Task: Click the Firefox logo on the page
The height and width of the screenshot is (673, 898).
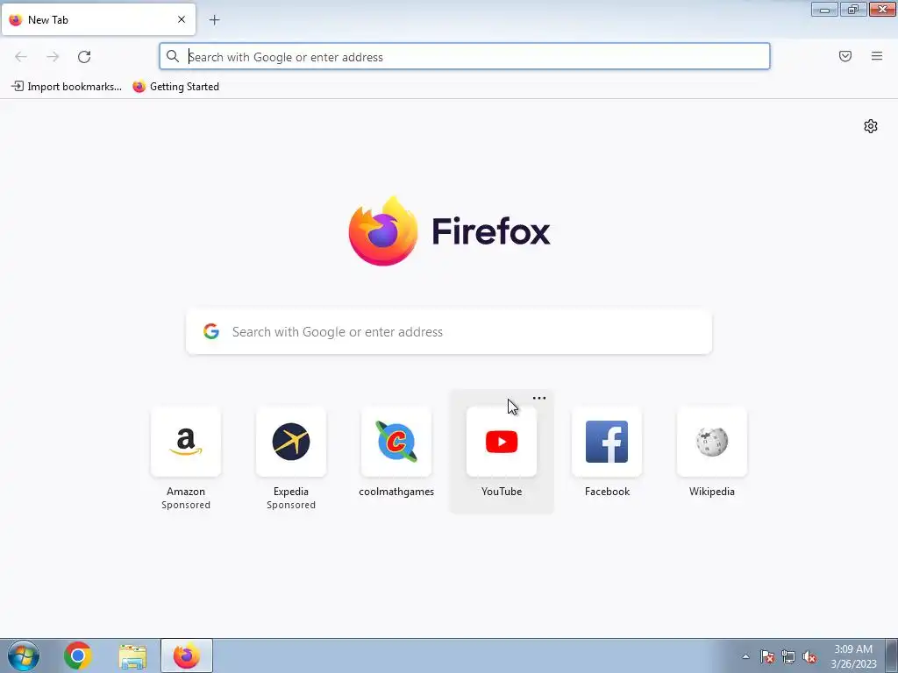Action: (x=449, y=230)
